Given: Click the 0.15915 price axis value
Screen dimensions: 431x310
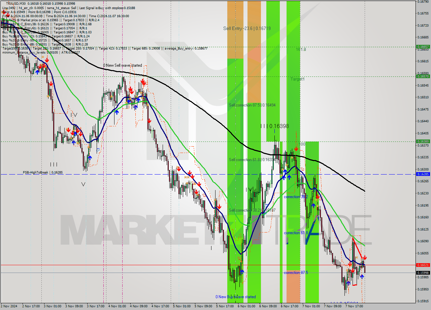Looking at the screenshot, I should click(x=423, y=301).
